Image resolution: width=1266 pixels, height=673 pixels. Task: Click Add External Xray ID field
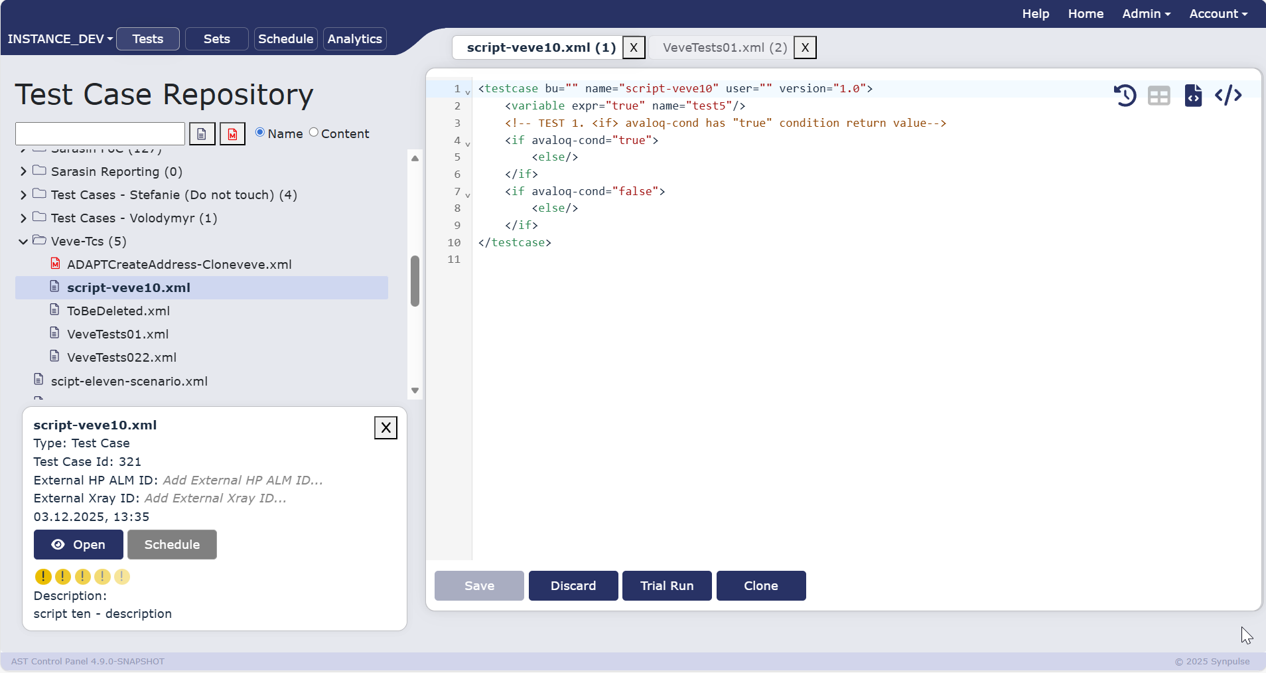[216, 498]
